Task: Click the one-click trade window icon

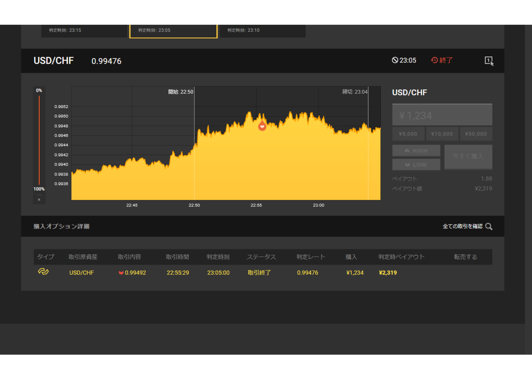Action: tap(489, 61)
